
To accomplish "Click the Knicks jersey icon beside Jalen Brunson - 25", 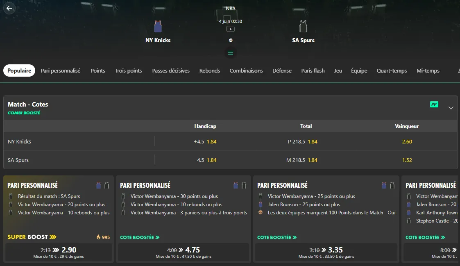I will 260,205.
